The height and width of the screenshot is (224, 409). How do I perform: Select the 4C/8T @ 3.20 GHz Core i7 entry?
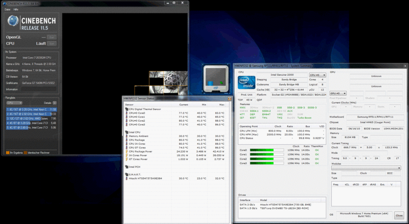point(31,123)
